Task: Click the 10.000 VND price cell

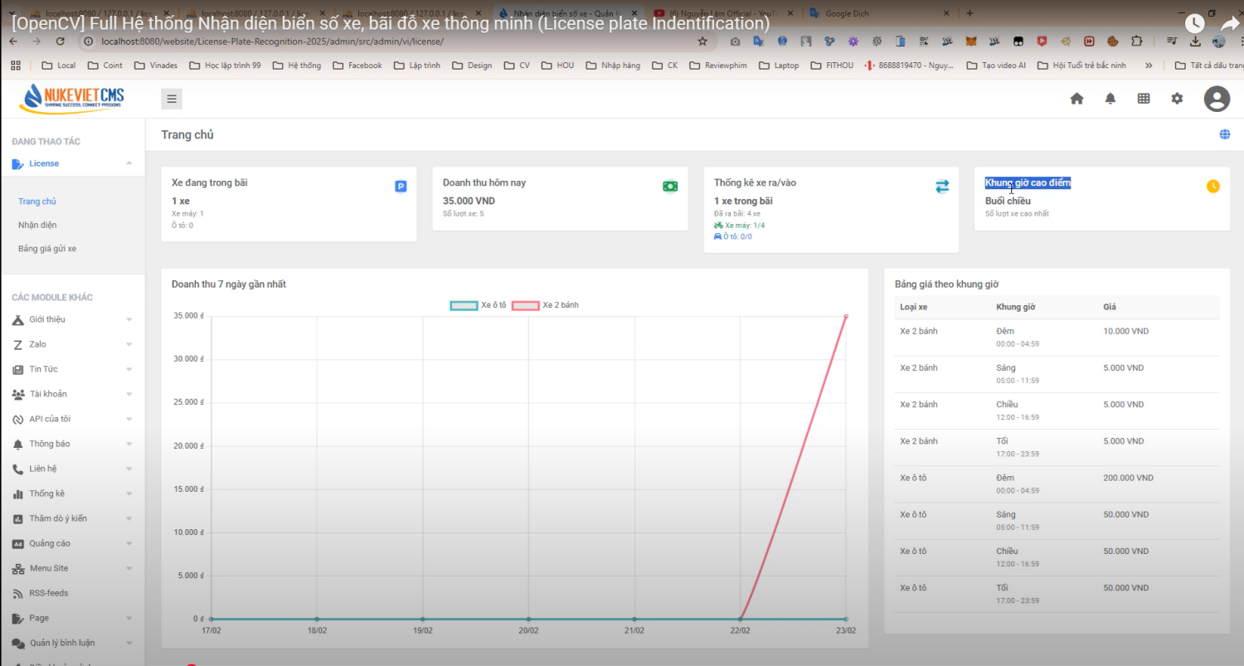Action: click(x=1125, y=331)
